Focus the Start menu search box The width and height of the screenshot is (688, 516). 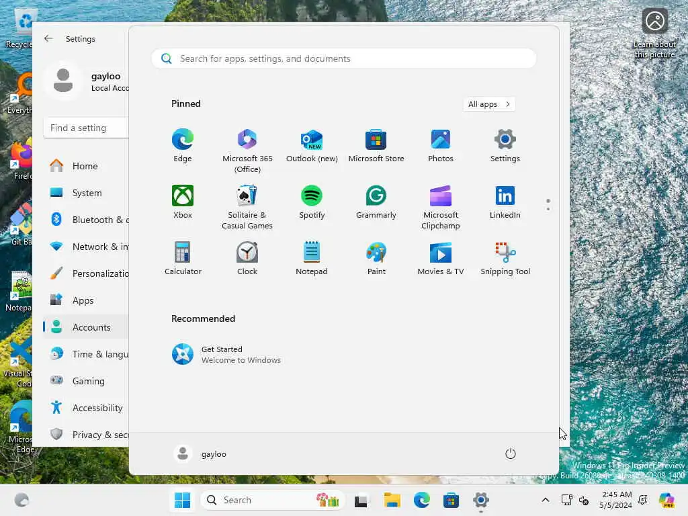[343, 58]
